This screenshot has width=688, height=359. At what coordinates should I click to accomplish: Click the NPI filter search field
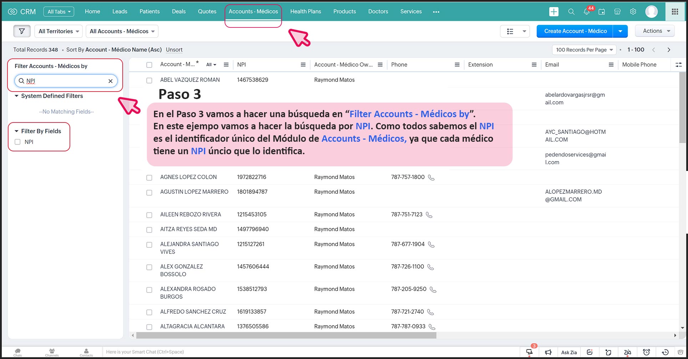click(x=66, y=81)
